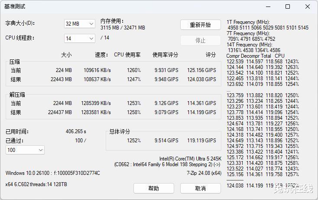318x200 pixels.
Task: Click the 基准测试 title bar text
Action: coord(15,7)
